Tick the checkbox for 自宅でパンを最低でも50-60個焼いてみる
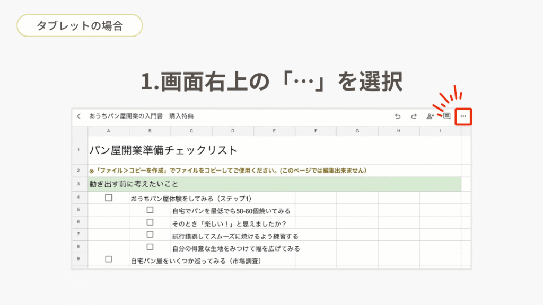Screen dimensions: 543x305 pyautogui.click(x=150, y=210)
